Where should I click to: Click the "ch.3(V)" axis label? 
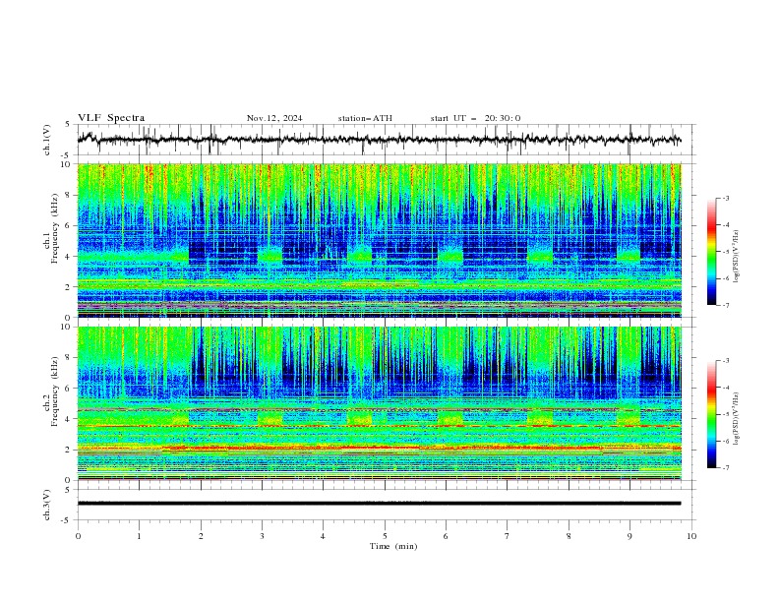(47, 505)
